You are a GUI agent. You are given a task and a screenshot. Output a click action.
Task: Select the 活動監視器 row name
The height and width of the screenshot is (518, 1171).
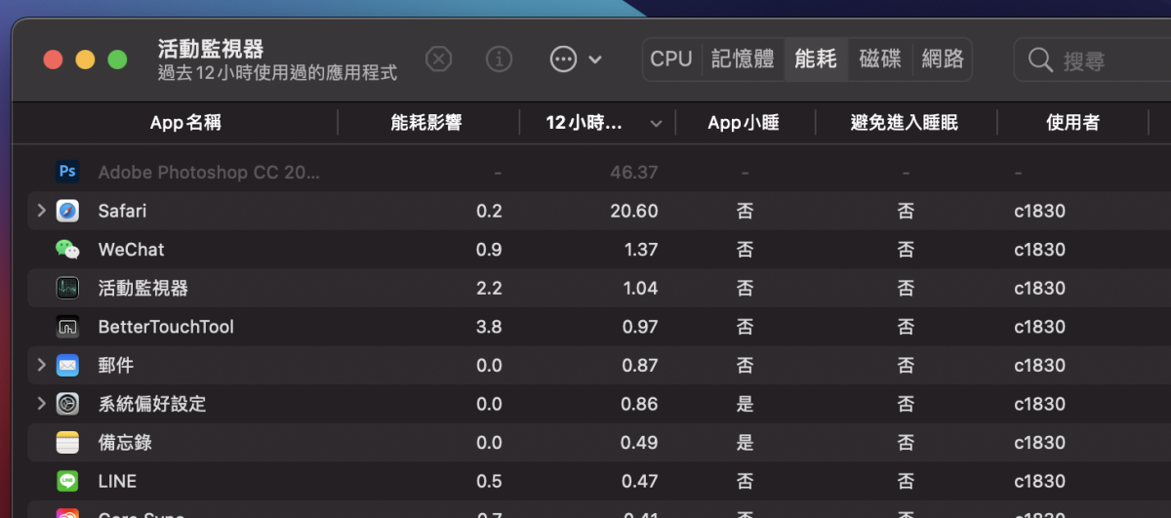click(143, 289)
